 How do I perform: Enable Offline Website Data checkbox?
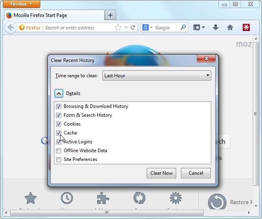tap(58, 151)
